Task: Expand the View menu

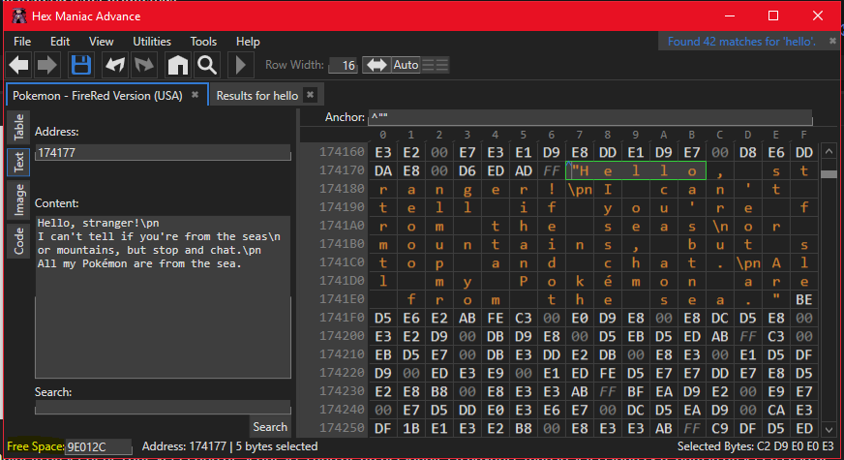Action: pyautogui.click(x=102, y=42)
